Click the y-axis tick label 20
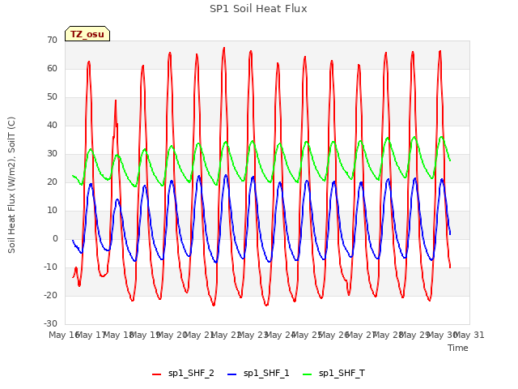 52,182
